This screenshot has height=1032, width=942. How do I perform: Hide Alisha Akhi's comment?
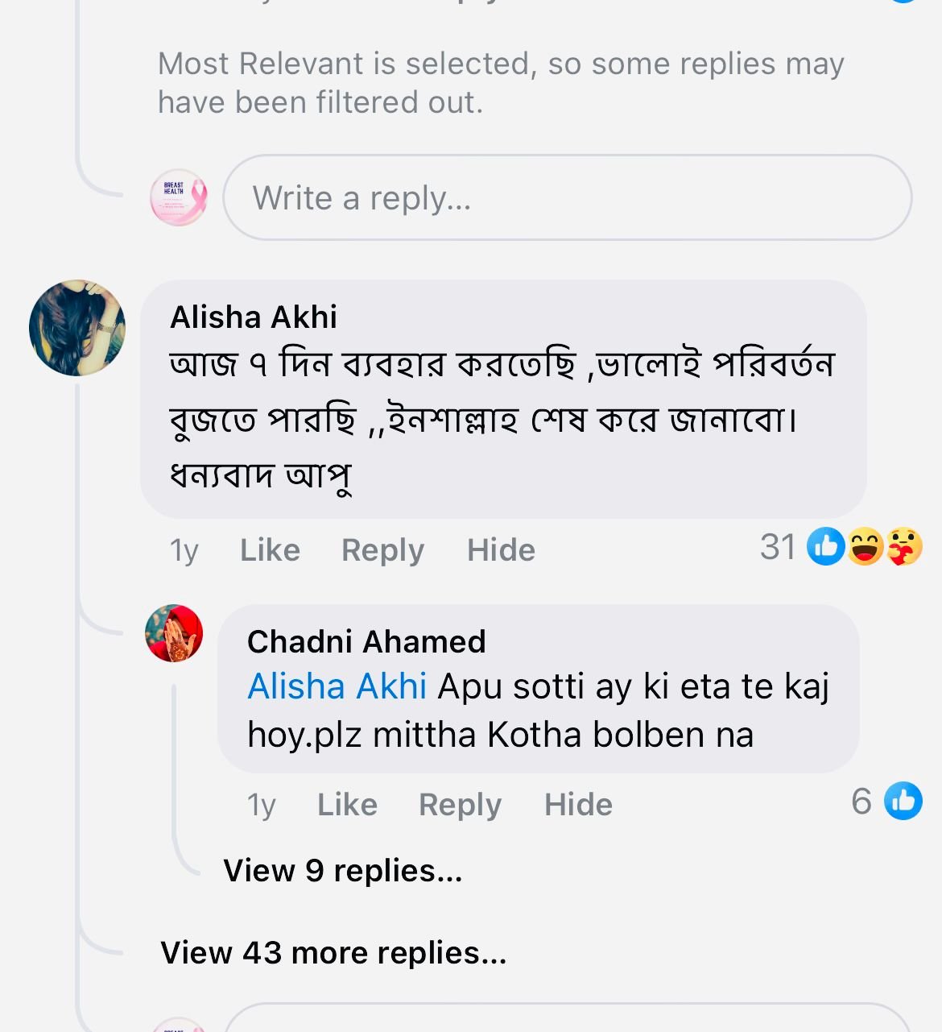501,550
